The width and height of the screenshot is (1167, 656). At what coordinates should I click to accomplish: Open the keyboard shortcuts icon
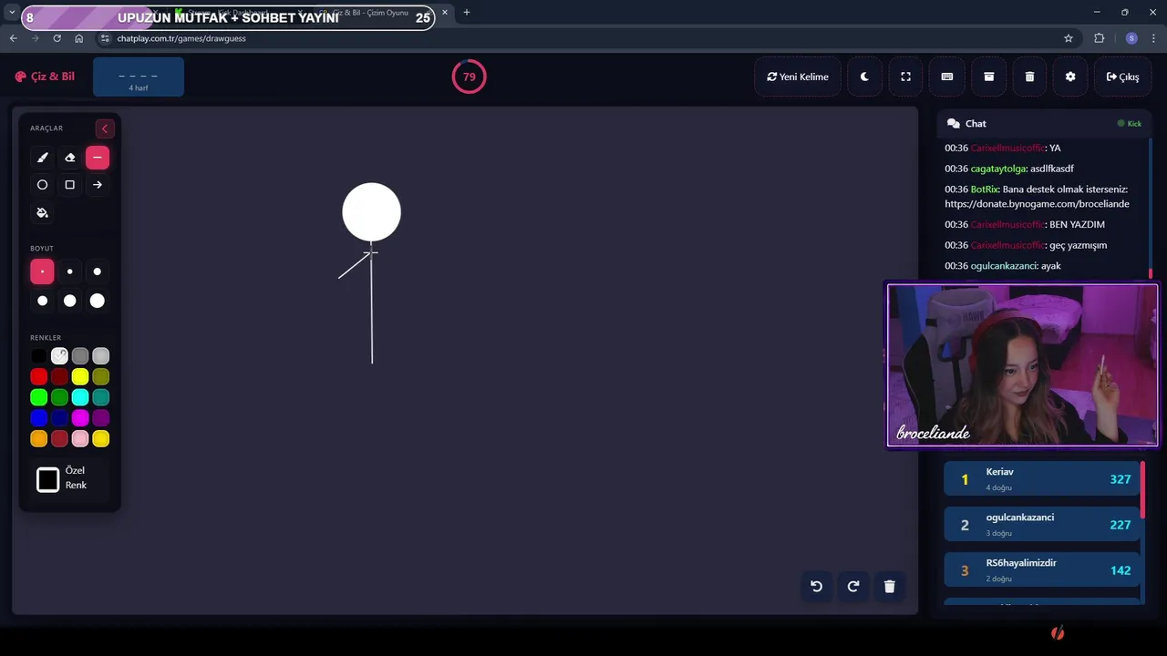pos(947,77)
